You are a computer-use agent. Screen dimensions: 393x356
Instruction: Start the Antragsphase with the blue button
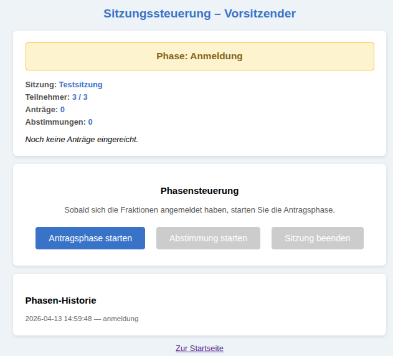point(90,238)
